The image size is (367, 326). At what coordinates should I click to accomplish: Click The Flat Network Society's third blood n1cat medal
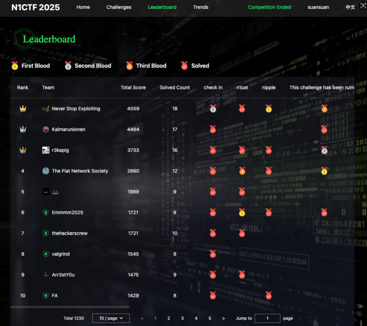point(242,171)
